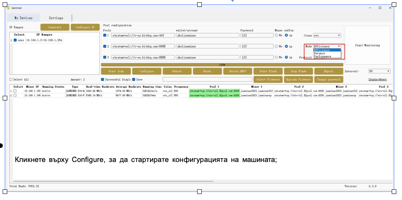Image resolution: width=402 pixels, height=200 pixels.
Task: Click the Export button
Action: [x=329, y=71]
